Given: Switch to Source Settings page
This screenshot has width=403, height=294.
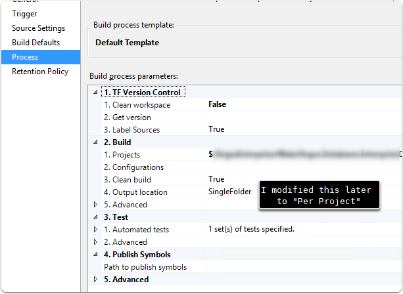Looking at the screenshot, I should point(38,28).
